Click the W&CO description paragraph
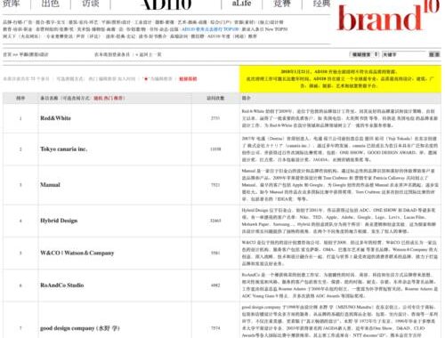The image size is (445, 338). pos(340,253)
